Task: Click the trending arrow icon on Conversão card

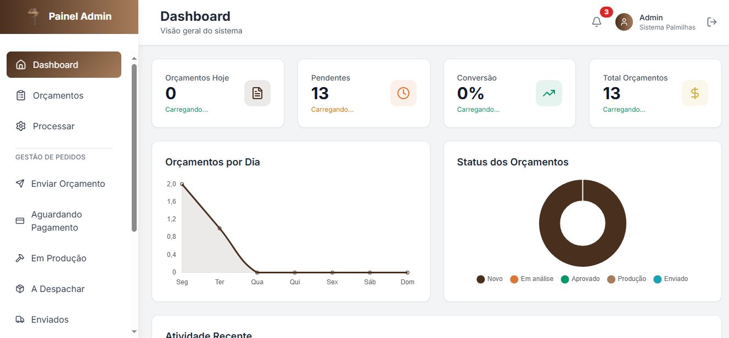Action: point(549,93)
